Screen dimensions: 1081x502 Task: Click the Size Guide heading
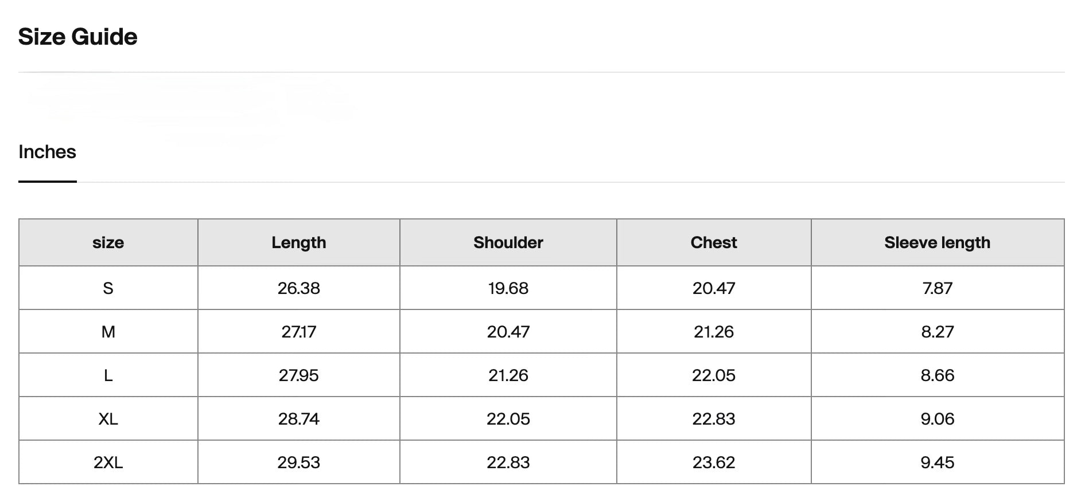pyautogui.click(x=77, y=37)
